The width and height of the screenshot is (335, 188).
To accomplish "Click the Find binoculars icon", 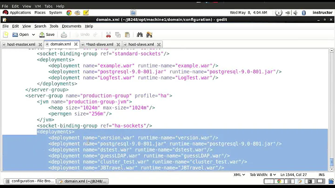I will point(140,34).
